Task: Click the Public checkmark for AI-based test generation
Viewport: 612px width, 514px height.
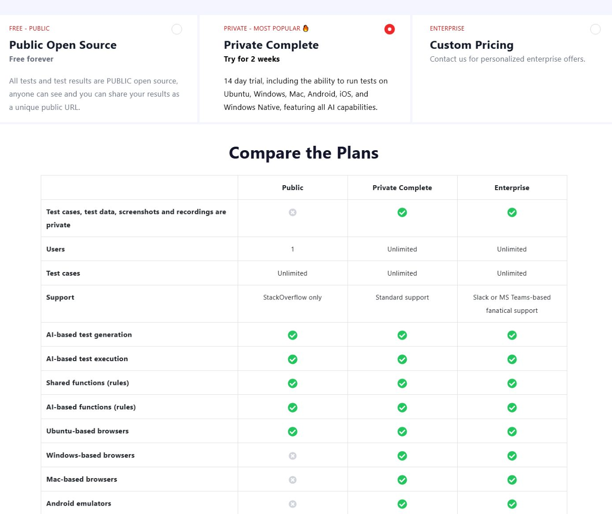Action: coord(292,335)
